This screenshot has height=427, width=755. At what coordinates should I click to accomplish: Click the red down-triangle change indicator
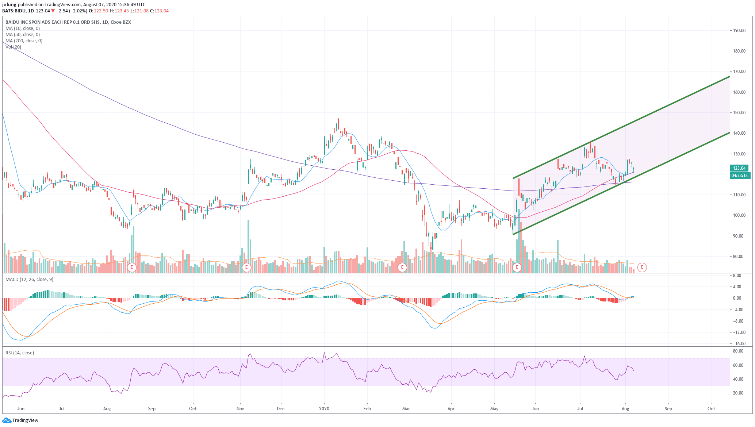coord(53,11)
